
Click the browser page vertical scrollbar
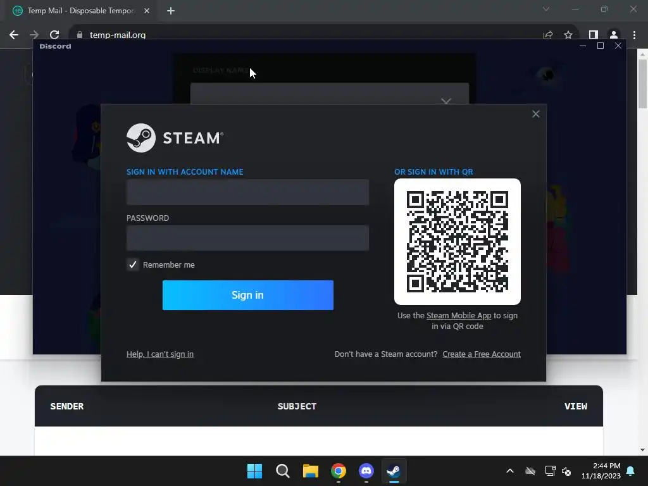642,84
